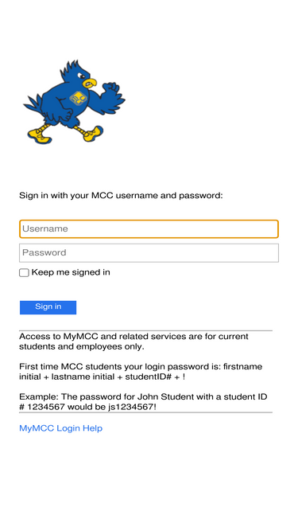Click the blue bird mascot logo

coord(75,102)
